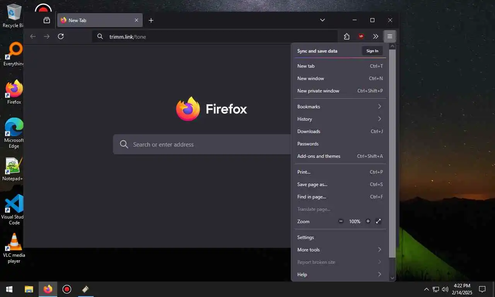The image size is (495, 297).
Task: Minimize the Firefox window
Action: click(x=355, y=20)
